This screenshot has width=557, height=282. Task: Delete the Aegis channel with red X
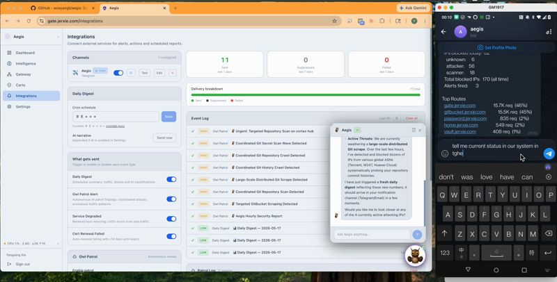(x=172, y=73)
